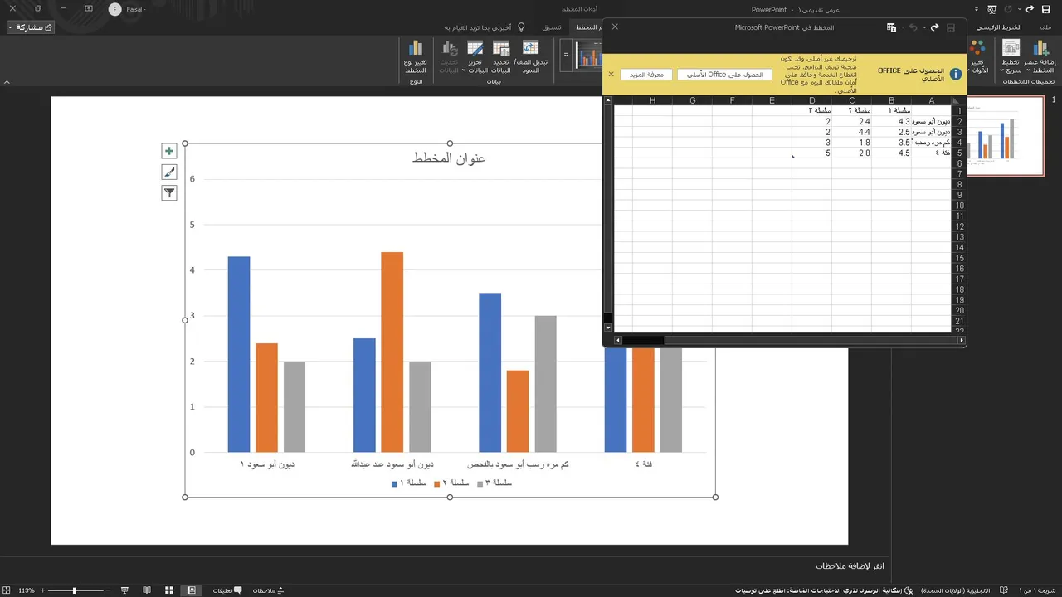
Task: Dismiss the yellow Office warning bar
Action: (x=611, y=75)
